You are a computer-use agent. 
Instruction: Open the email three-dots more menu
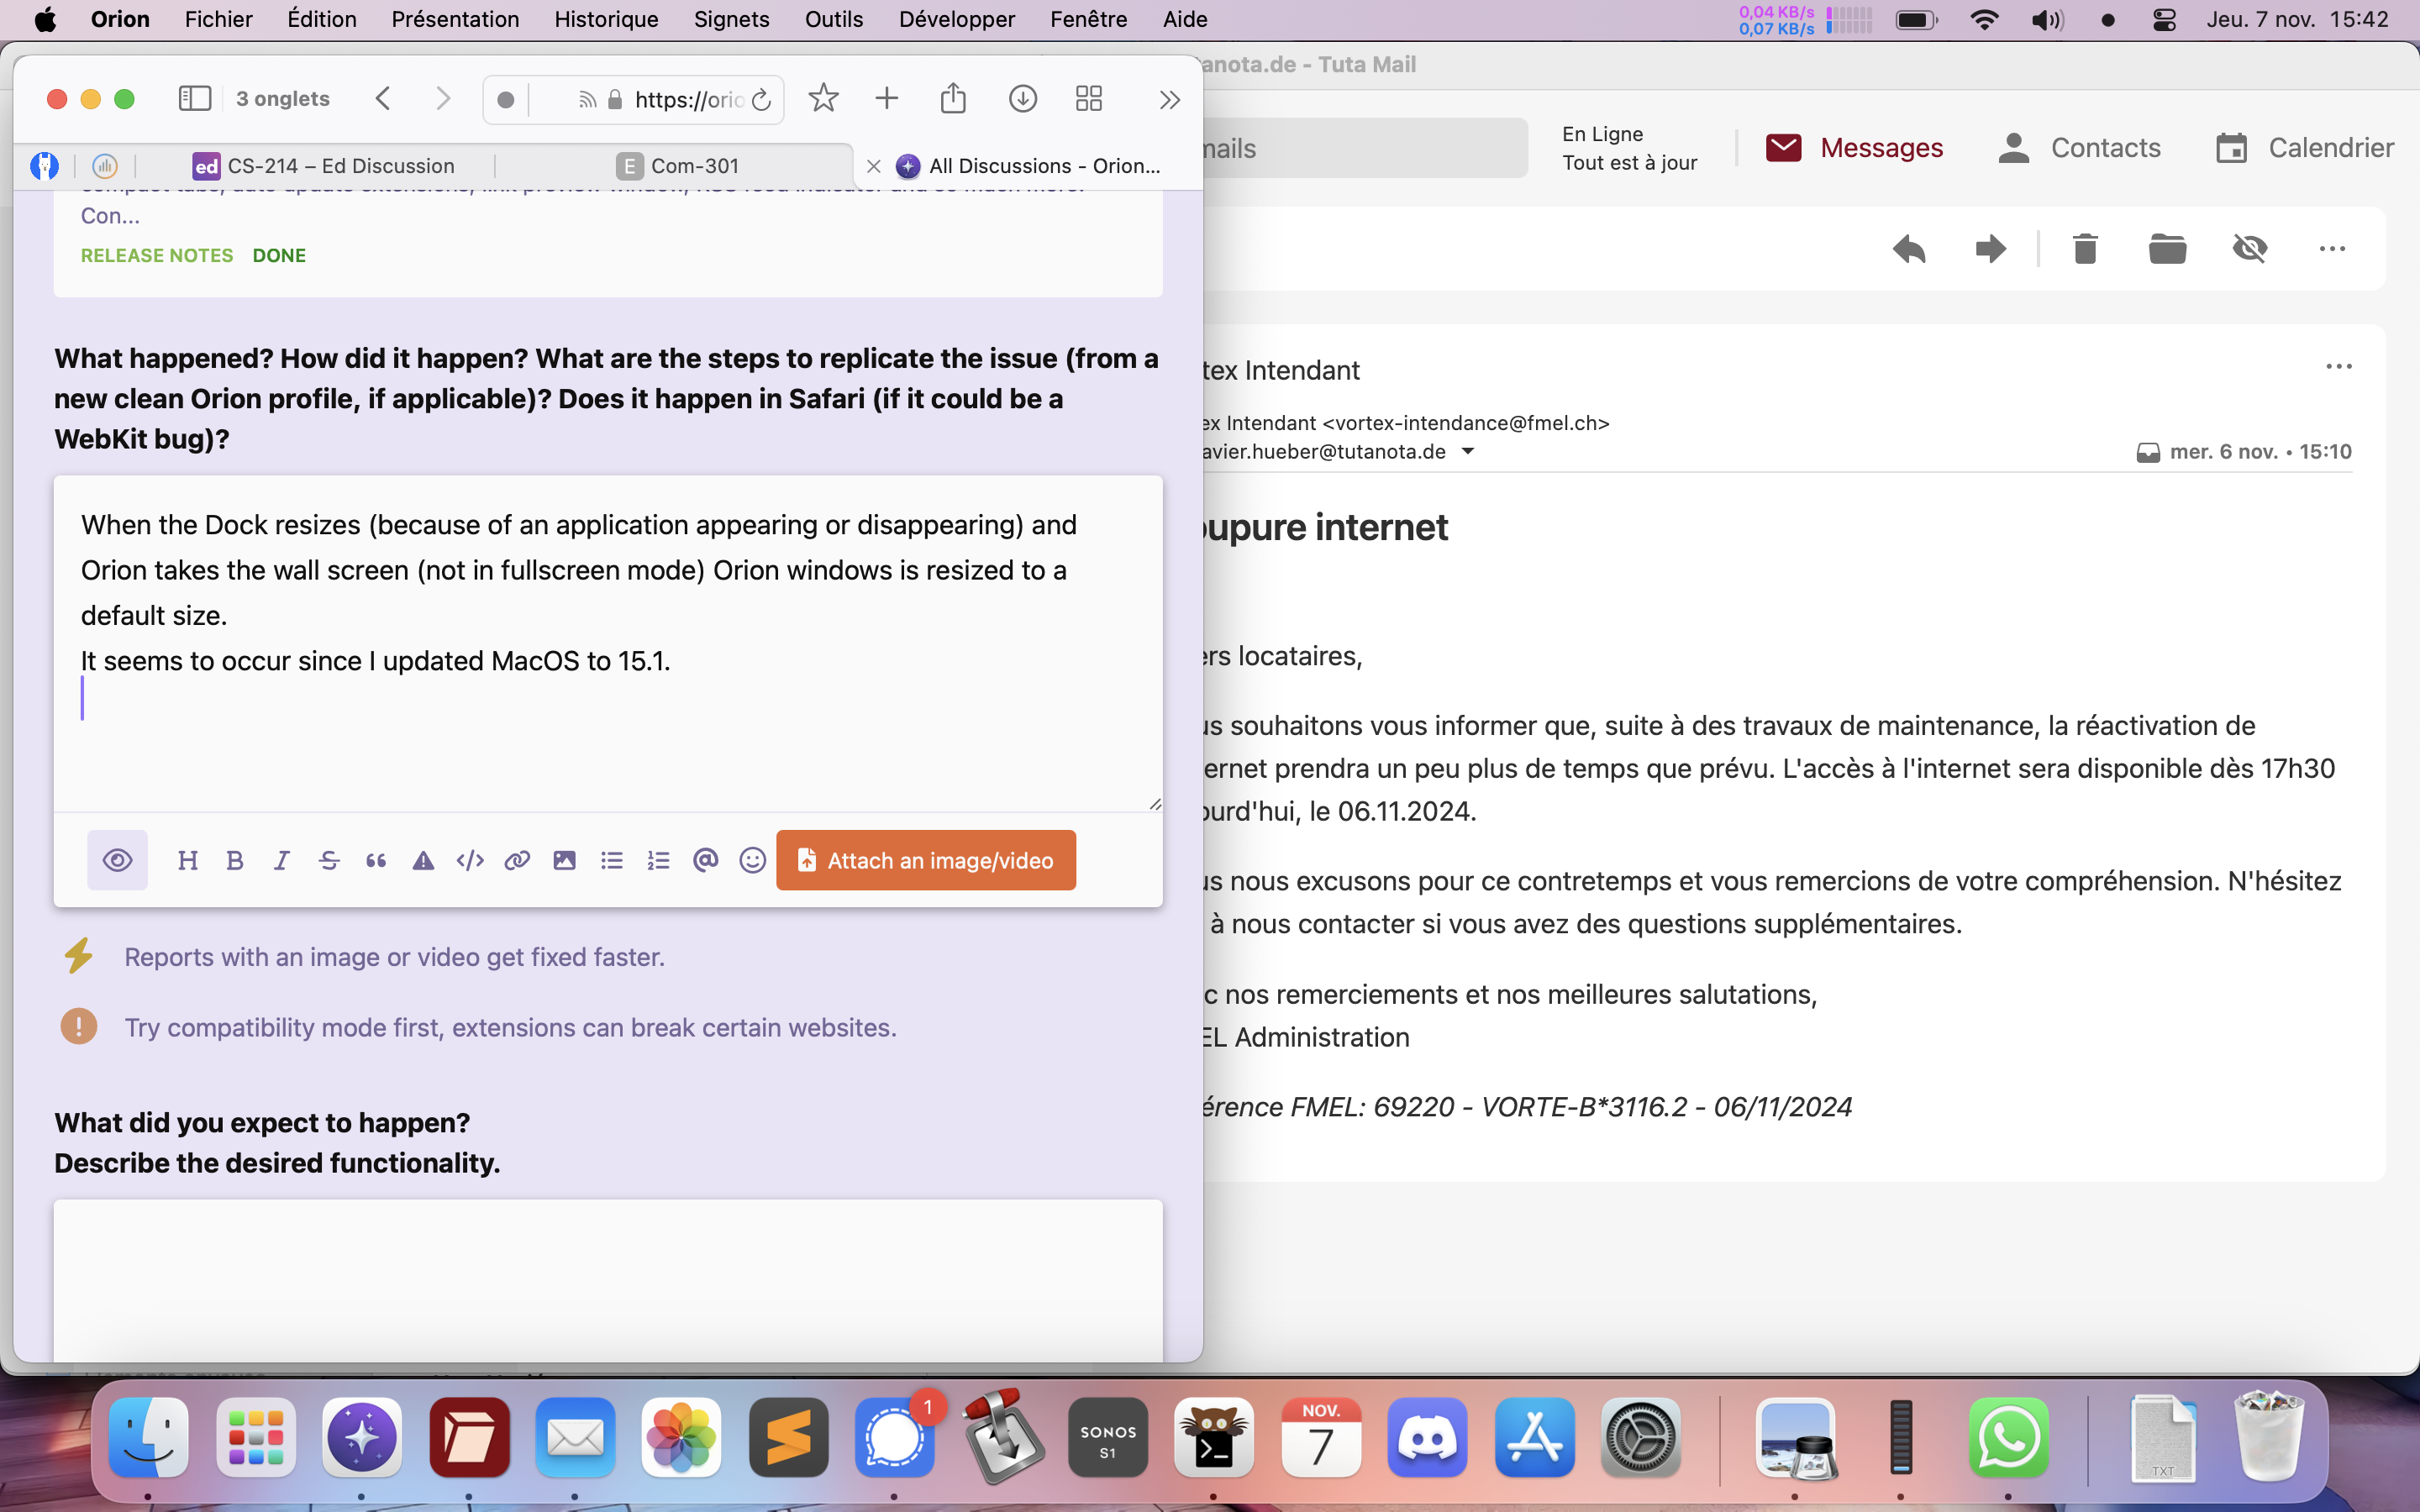pos(2338,367)
